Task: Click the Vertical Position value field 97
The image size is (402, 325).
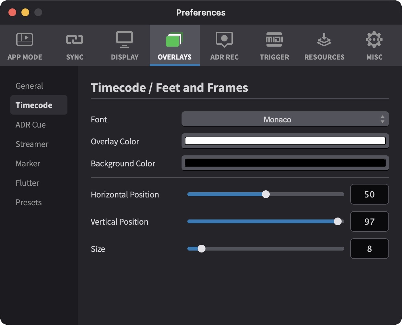Action: click(x=370, y=221)
